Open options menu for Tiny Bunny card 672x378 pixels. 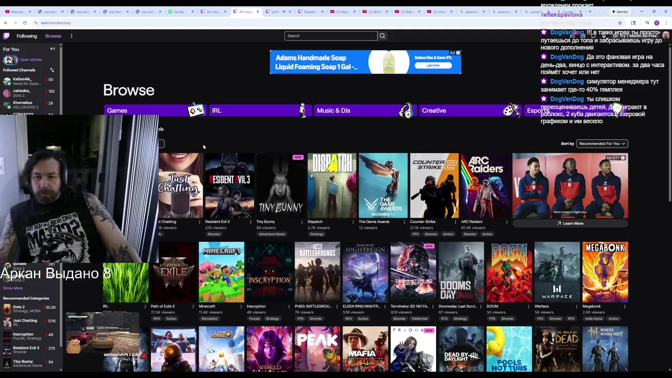click(301, 222)
